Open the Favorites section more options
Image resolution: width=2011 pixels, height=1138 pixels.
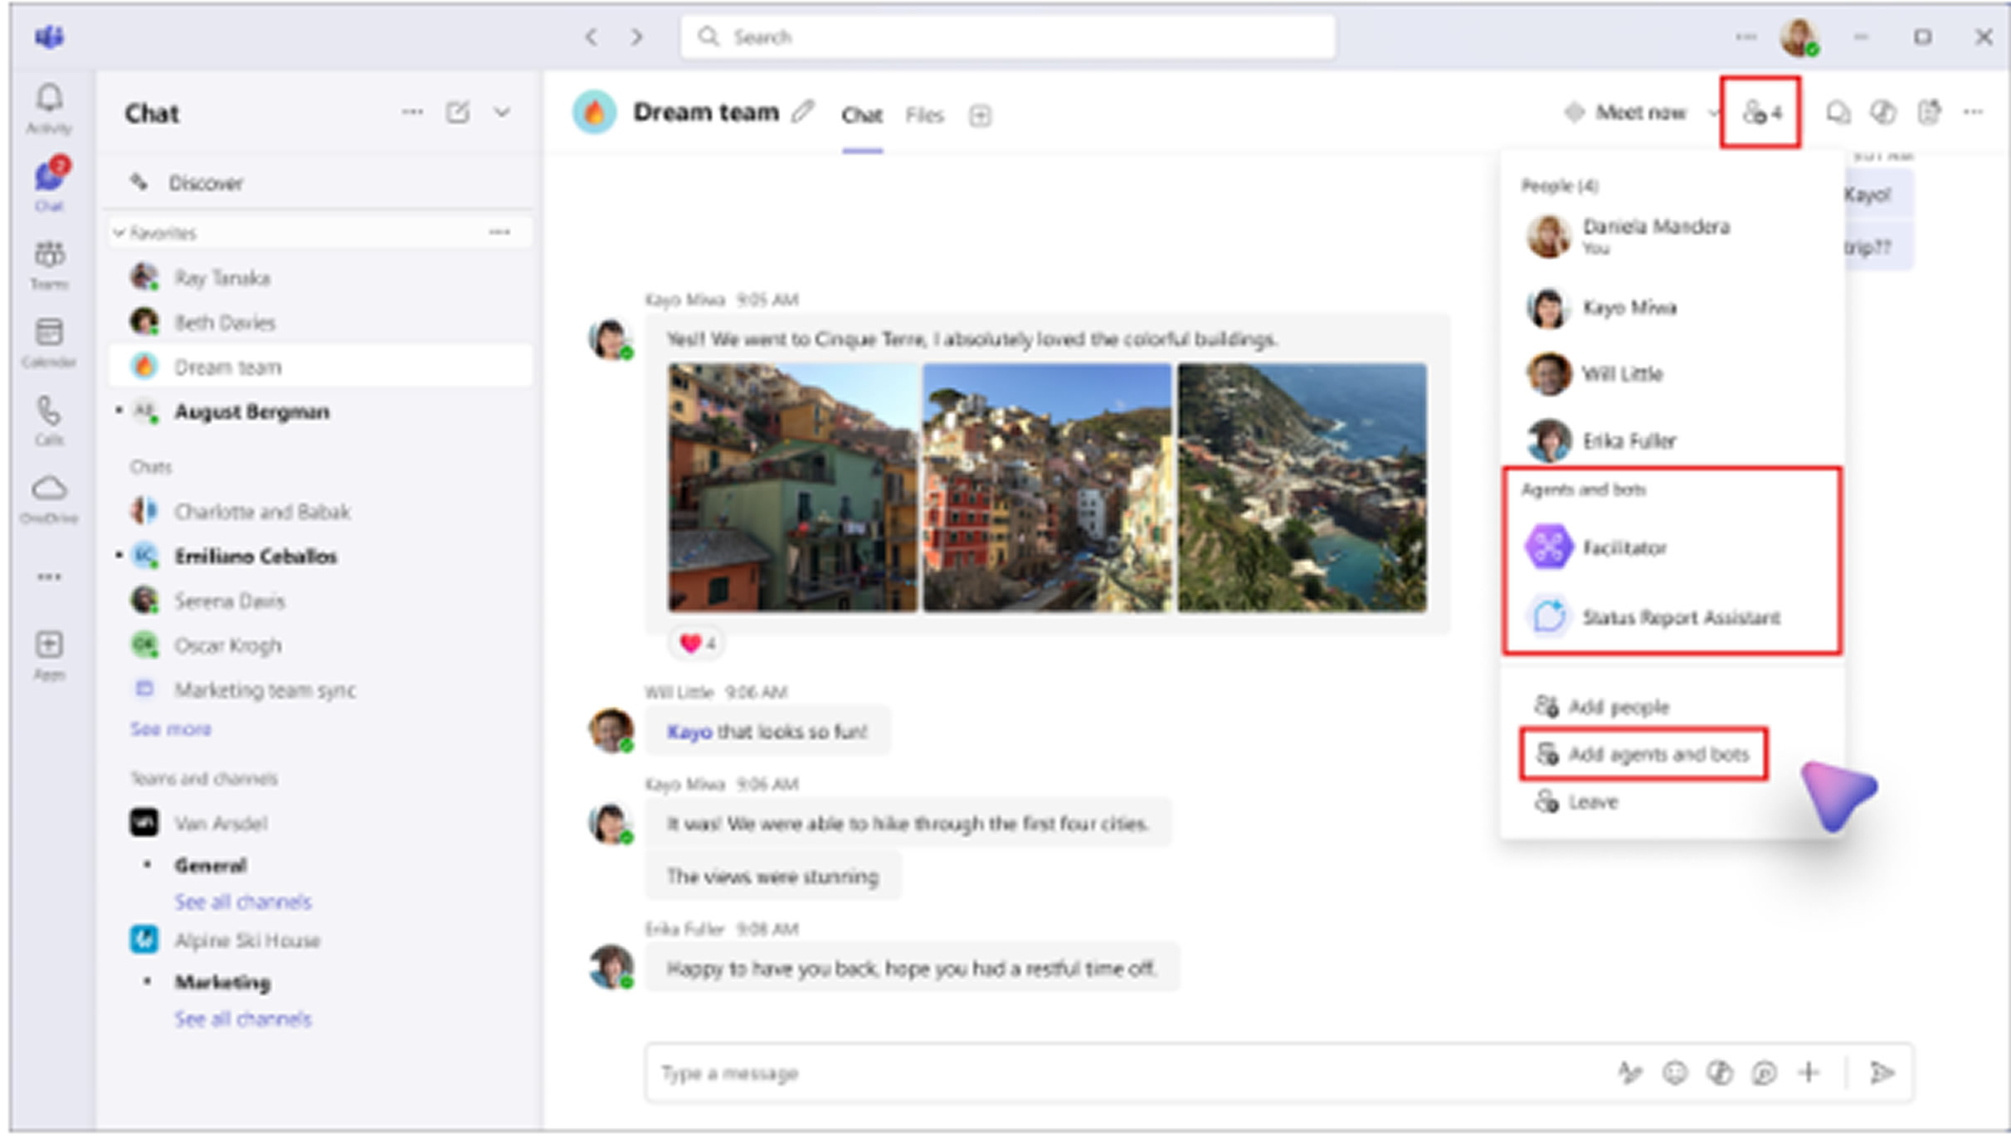[x=499, y=232]
